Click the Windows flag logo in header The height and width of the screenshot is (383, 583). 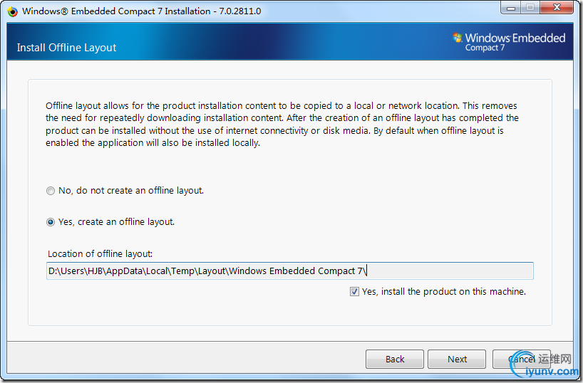(457, 38)
